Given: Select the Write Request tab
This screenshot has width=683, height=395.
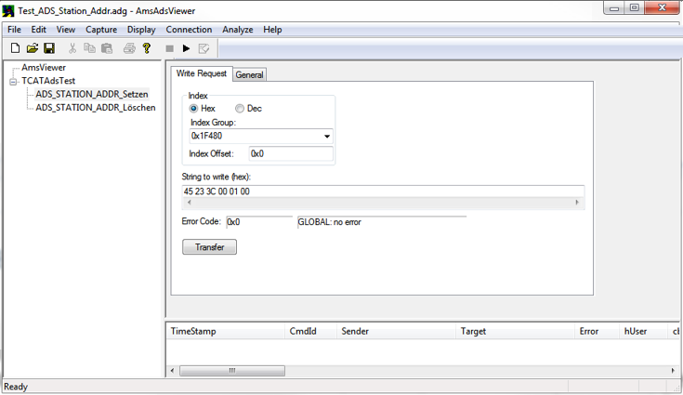Looking at the screenshot, I should click(202, 73).
